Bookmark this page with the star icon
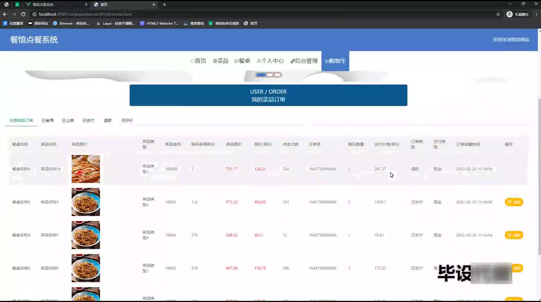 (x=498, y=14)
